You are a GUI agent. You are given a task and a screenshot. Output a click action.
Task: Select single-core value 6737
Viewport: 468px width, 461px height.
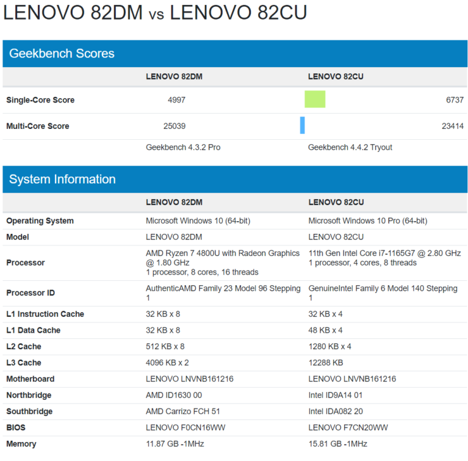click(455, 100)
